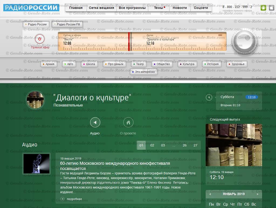This screenshot has height=208, width=276.
Task: Open О проекте via the home icon
Action: [x=128, y=122]
